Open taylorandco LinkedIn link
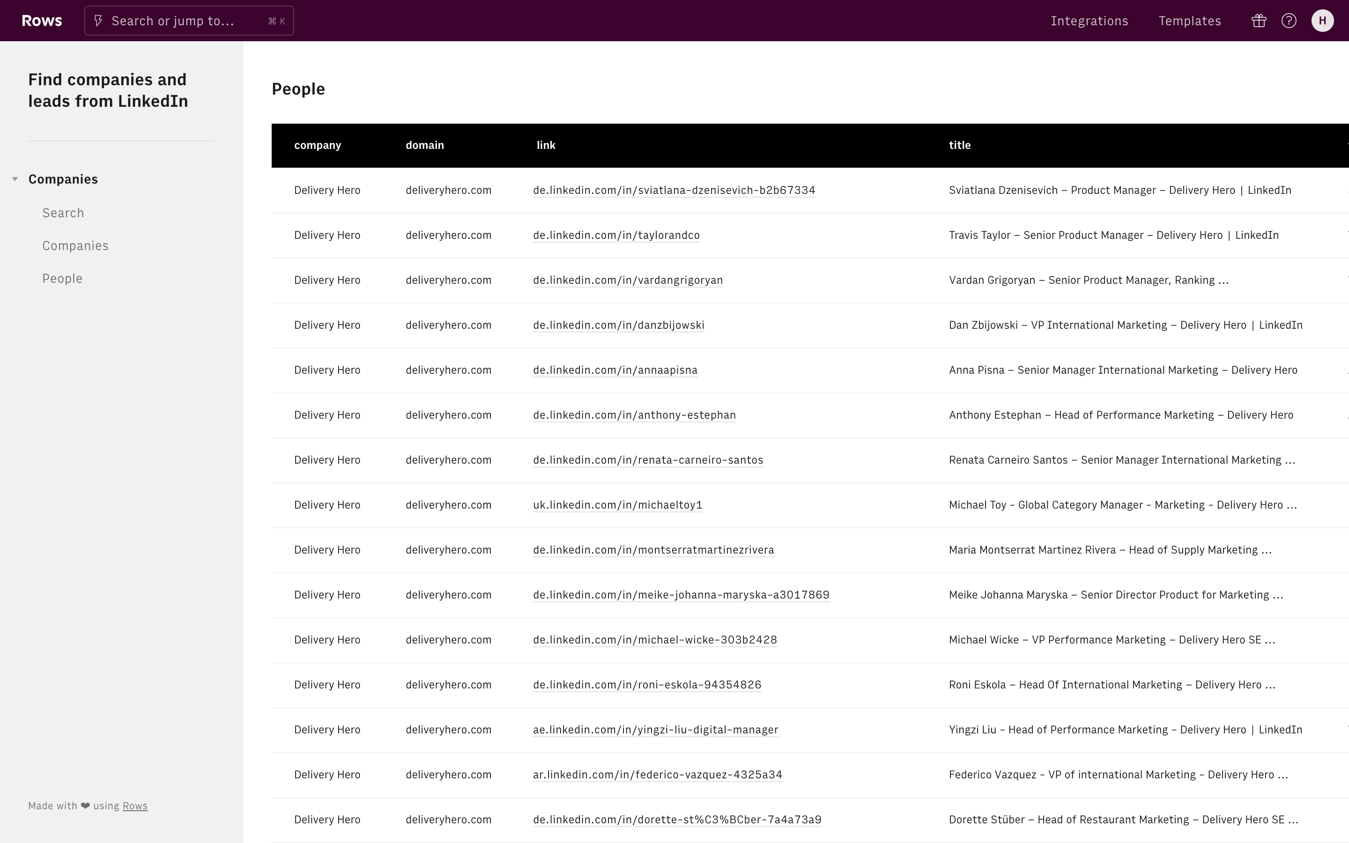The image size is (1349, 843). (x=616, y=235)
